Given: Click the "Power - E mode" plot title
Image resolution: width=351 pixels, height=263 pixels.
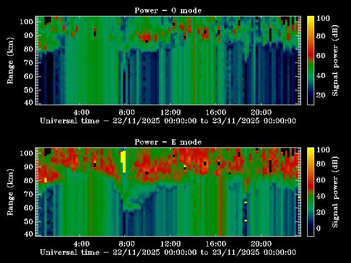Looking at the screenshot, I should point(168,142).
